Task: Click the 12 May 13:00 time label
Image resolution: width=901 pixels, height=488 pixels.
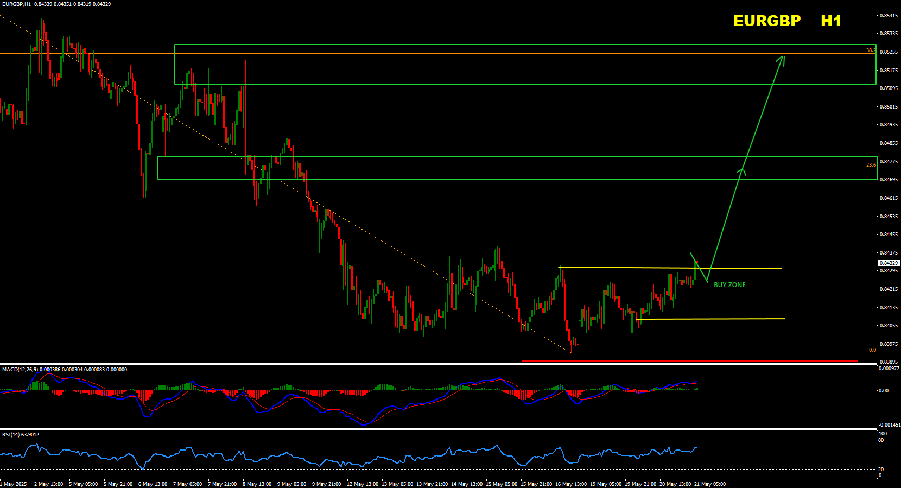Action: tap(363, 484)
